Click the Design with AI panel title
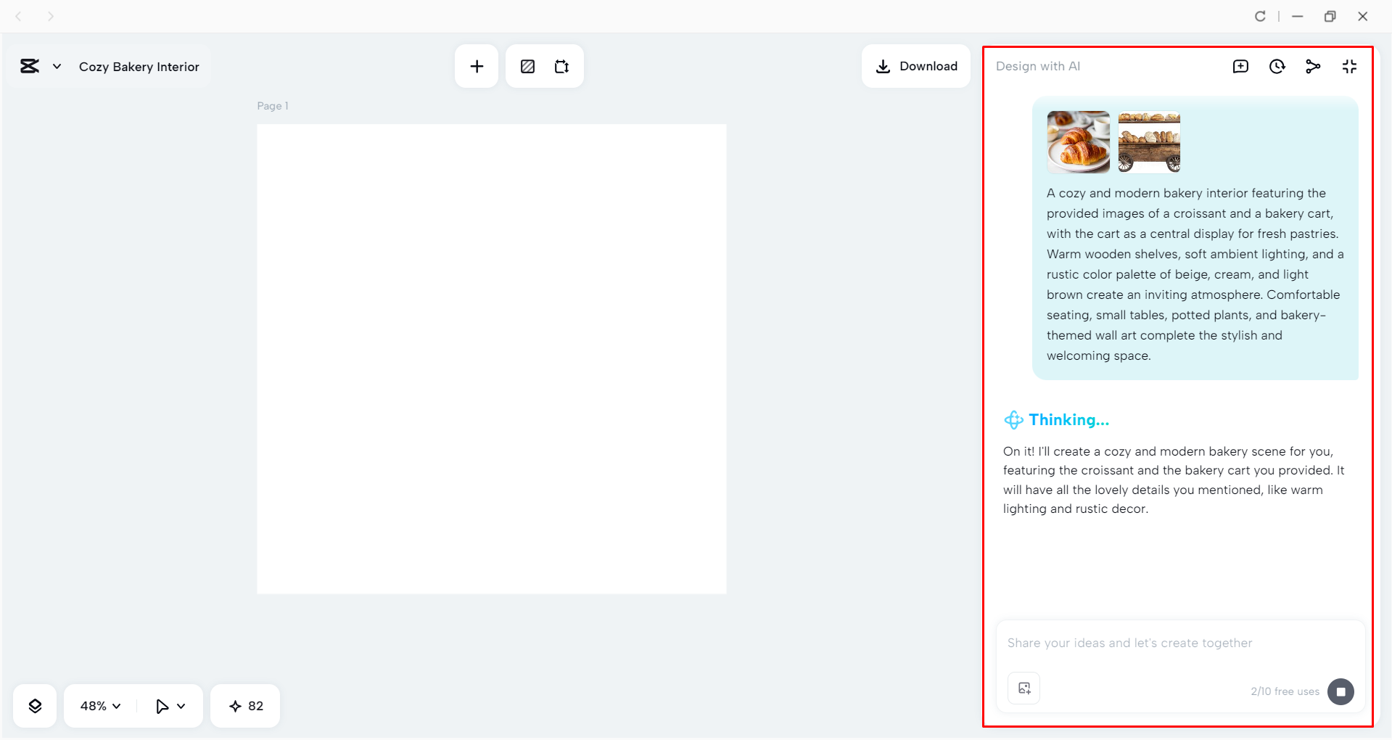The height and width of the screenshot is (740, 1392). pyautogui.click(x=1038, y=66)
